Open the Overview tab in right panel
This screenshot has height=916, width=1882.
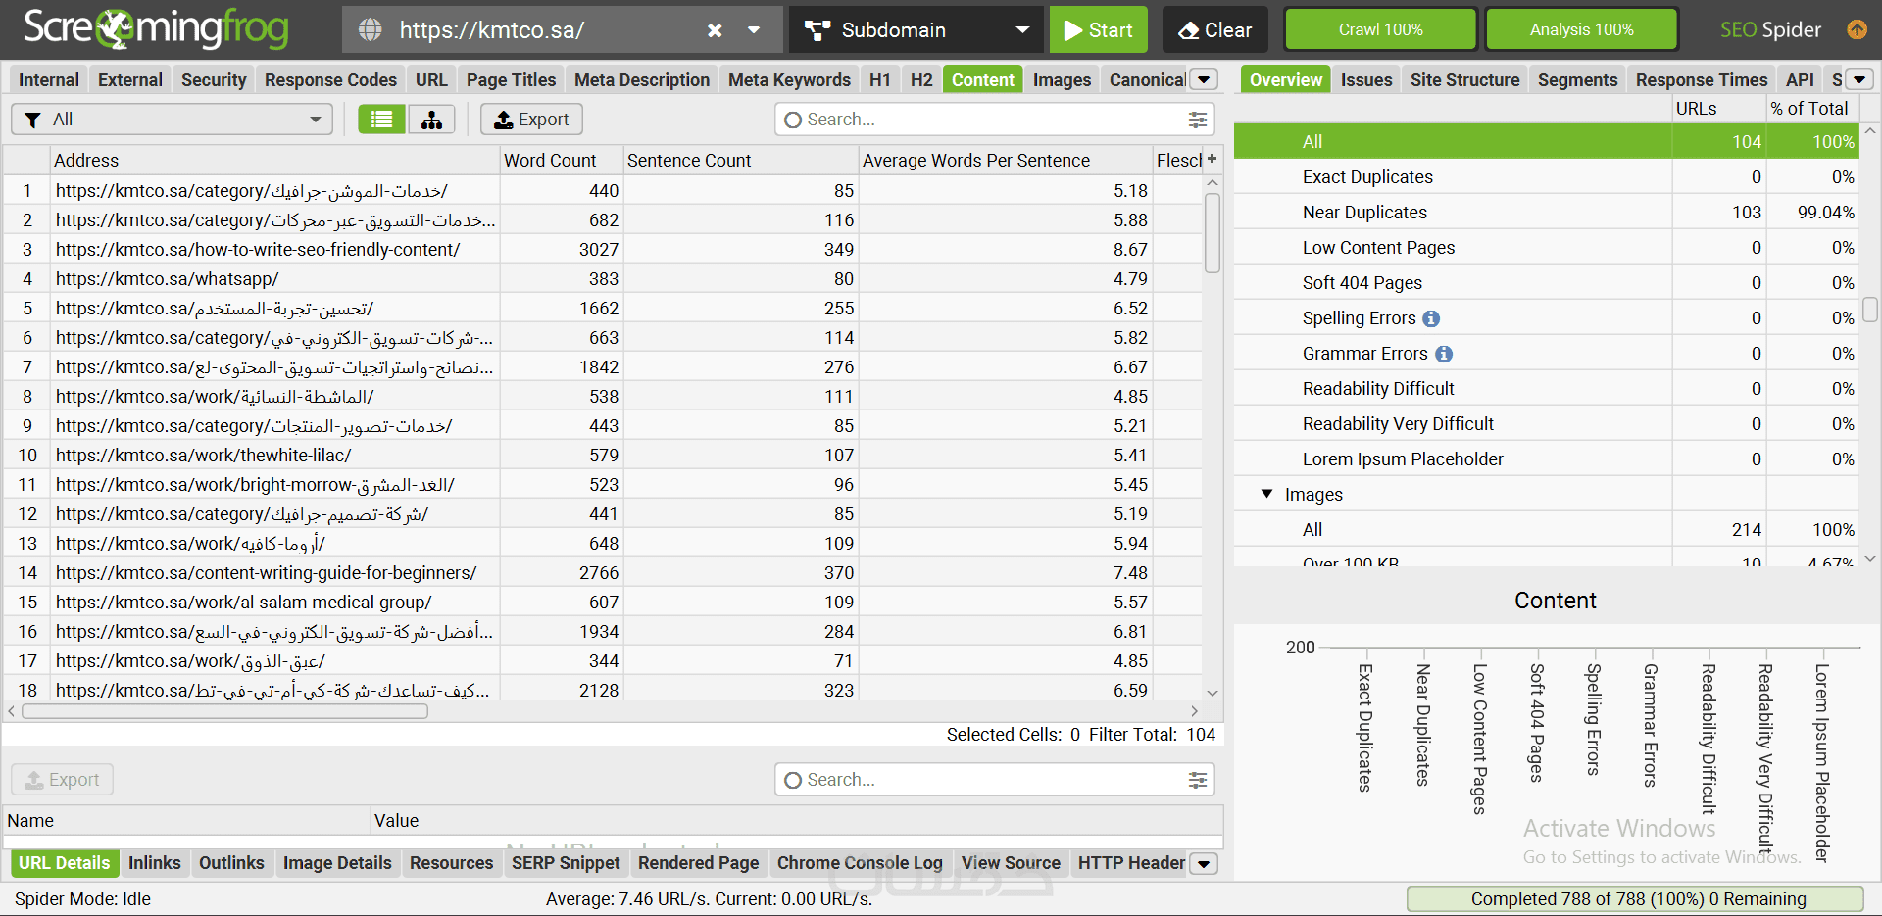(1286, 79)
